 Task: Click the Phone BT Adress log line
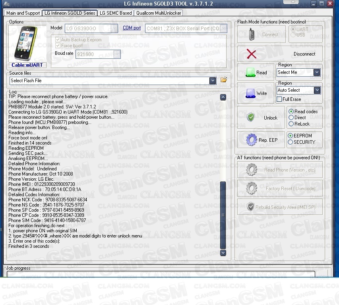(45, 189)
